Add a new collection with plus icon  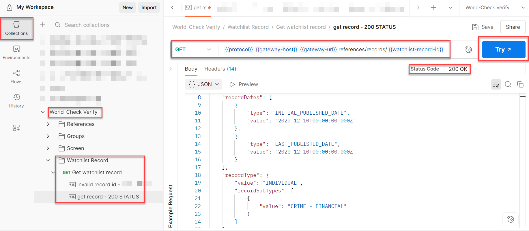[x=43, y=25]
